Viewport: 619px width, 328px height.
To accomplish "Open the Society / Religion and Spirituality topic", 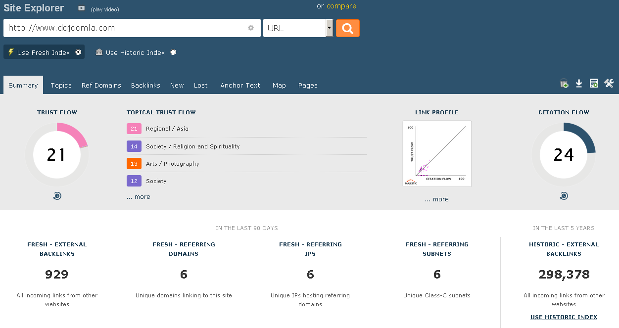I will click(x=193, y=146).
